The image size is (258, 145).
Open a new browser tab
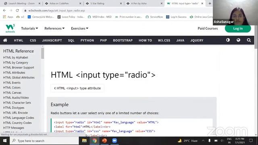tap(210, 3)
